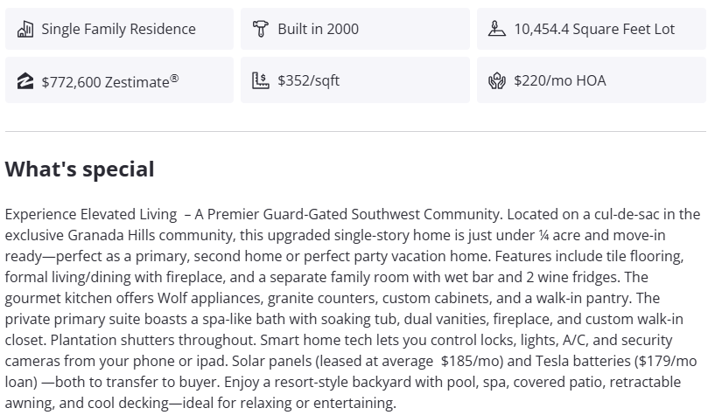
Task: Select the Single Family Residence label
Action: [x=118, y=29]
